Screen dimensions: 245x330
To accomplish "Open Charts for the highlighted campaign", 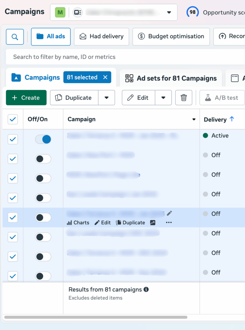I will [78, 223].
